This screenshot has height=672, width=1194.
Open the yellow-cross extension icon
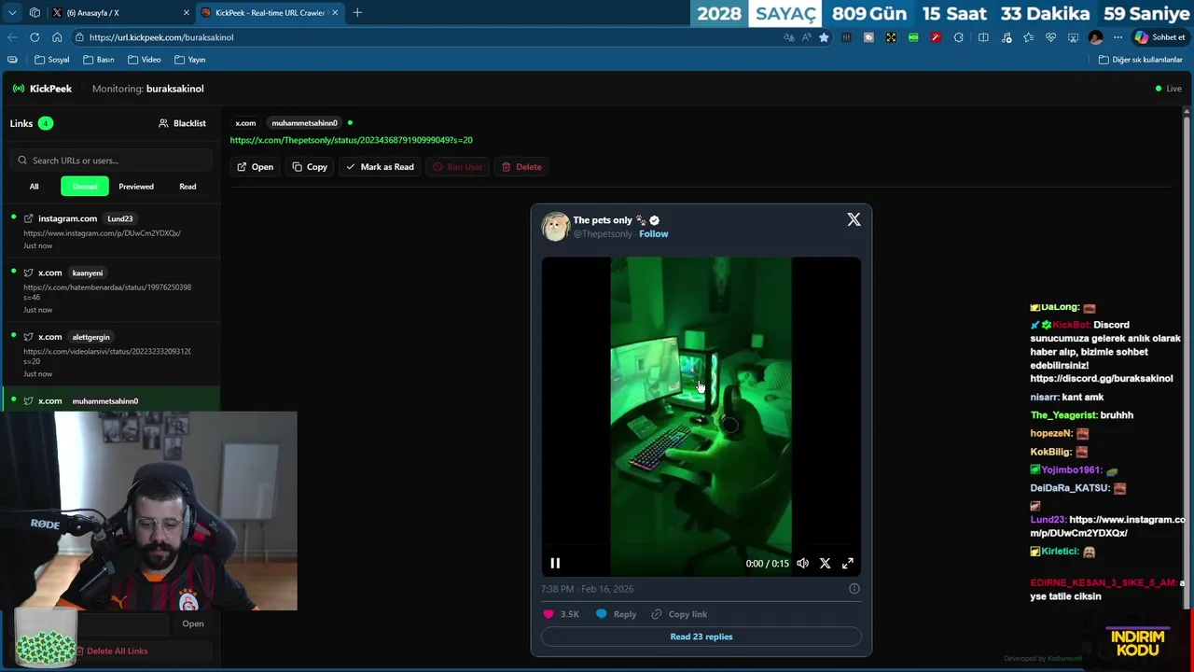[891, 37]
